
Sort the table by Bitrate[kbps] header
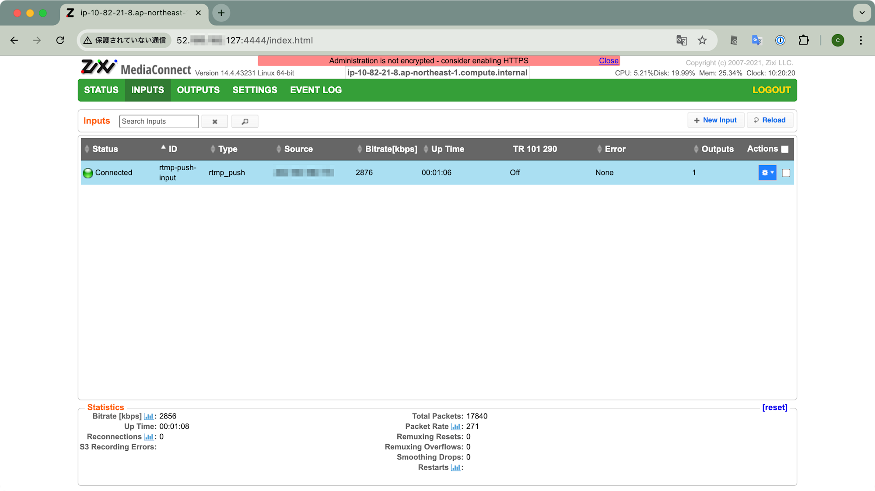(391, 149)
